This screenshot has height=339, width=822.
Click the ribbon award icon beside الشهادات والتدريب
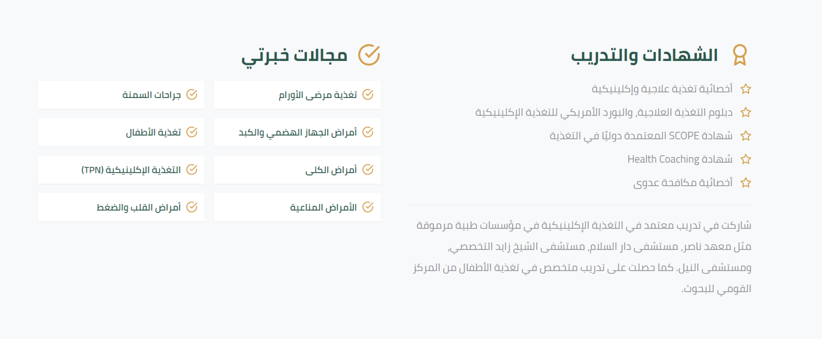740,55
